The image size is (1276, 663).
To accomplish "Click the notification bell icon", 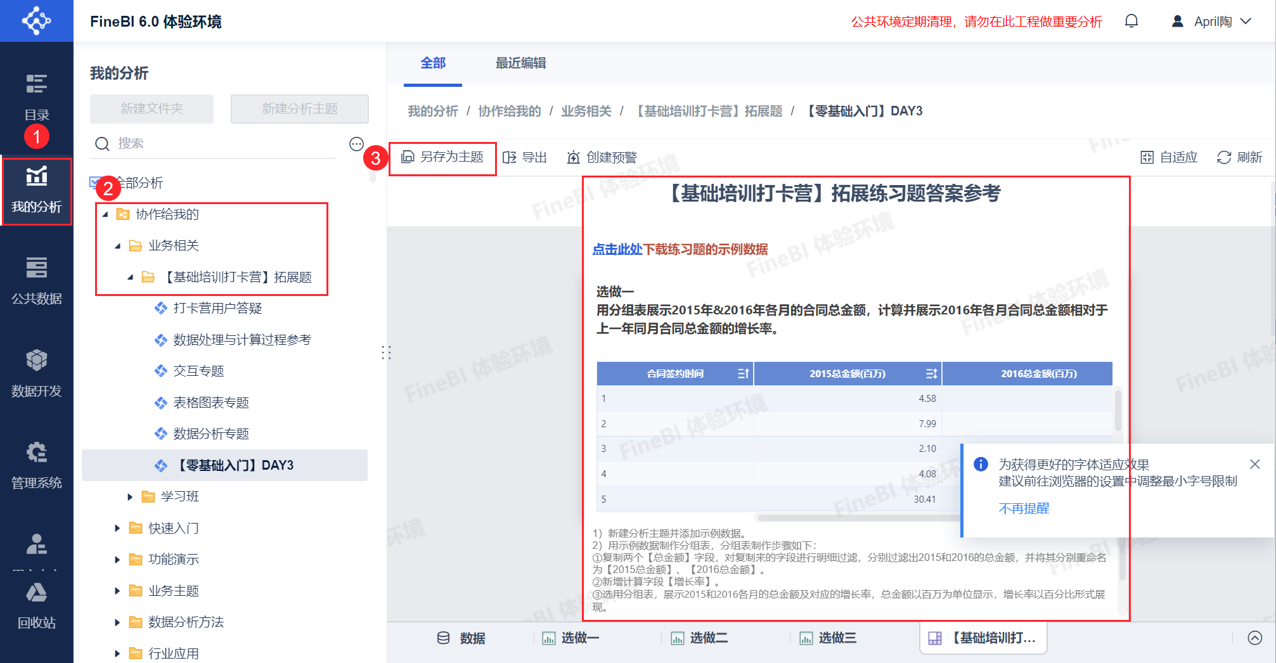I will pyautogui.click(x=1131, y=22).
